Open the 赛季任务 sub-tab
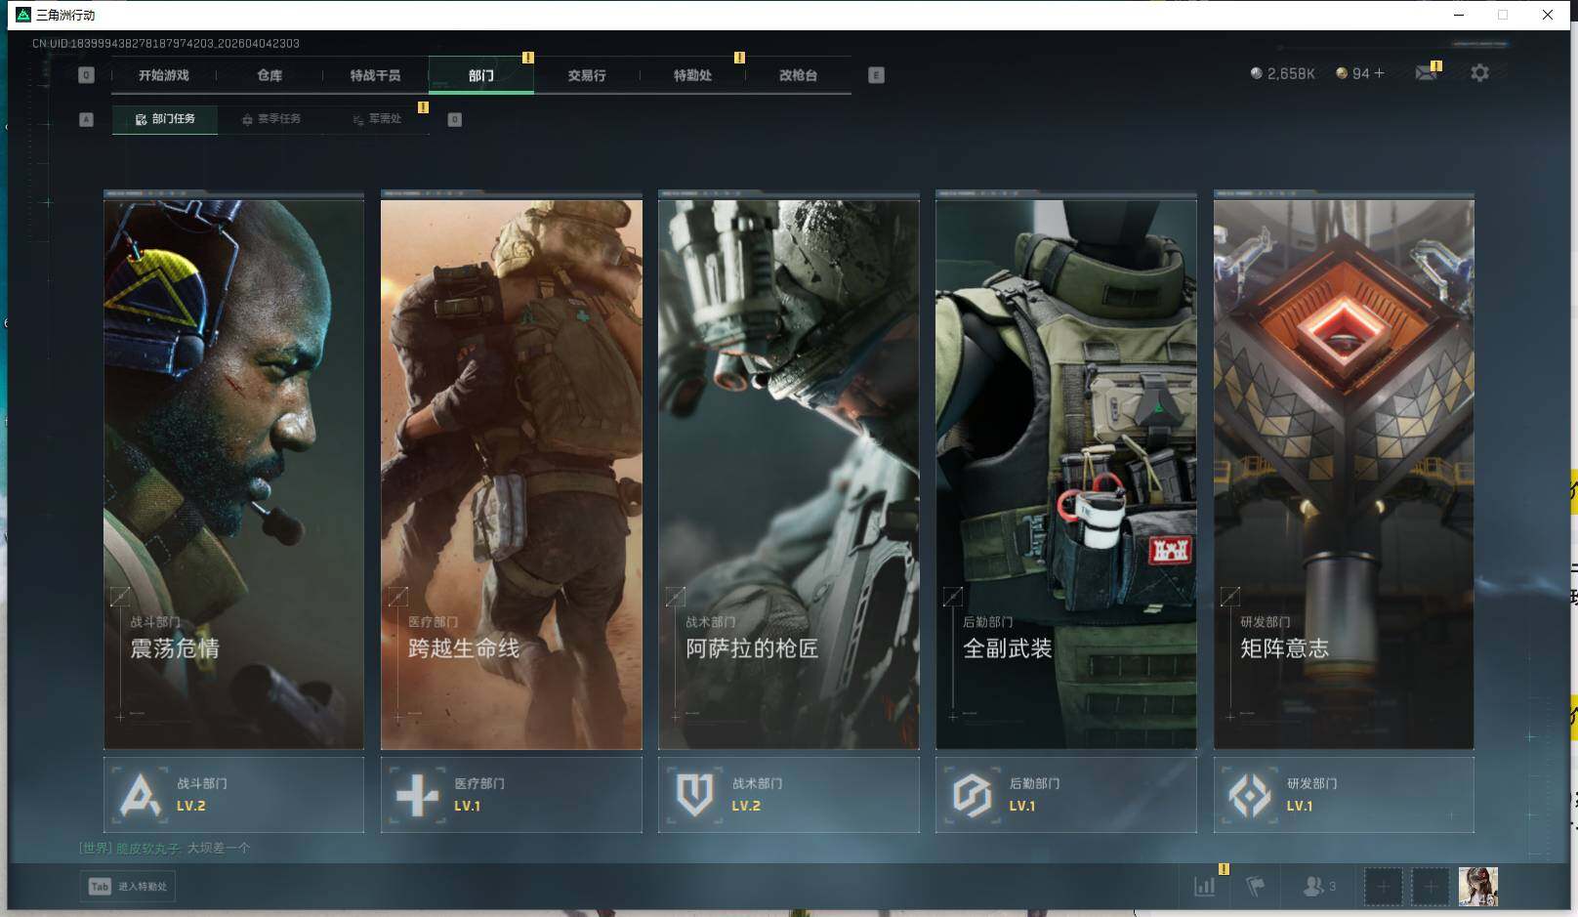This screenshot has width=1578, height=917. click(x=271, y=119)
